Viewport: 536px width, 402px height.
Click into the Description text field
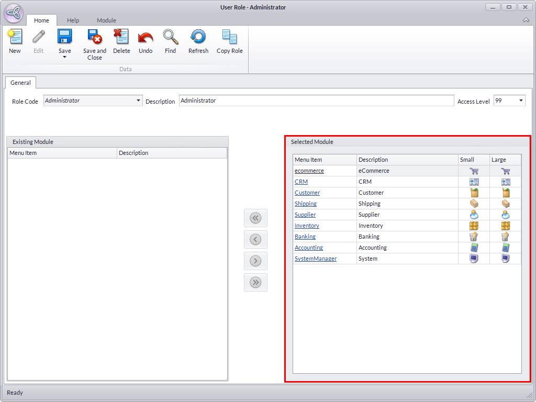316,100
